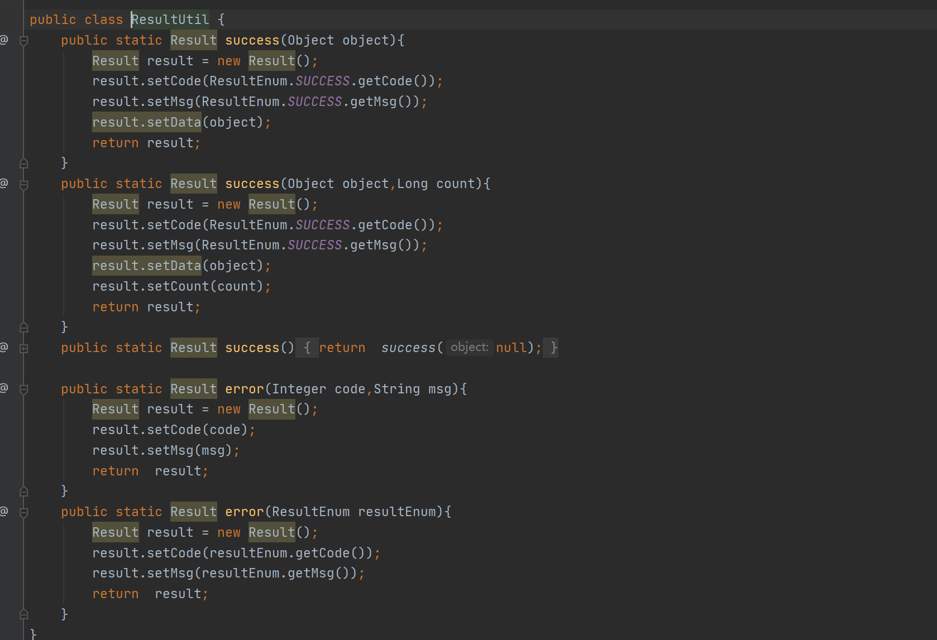Click the error method name taking Integer code
The width and height of the screenshot is (937, 640).
coord(244,389)
